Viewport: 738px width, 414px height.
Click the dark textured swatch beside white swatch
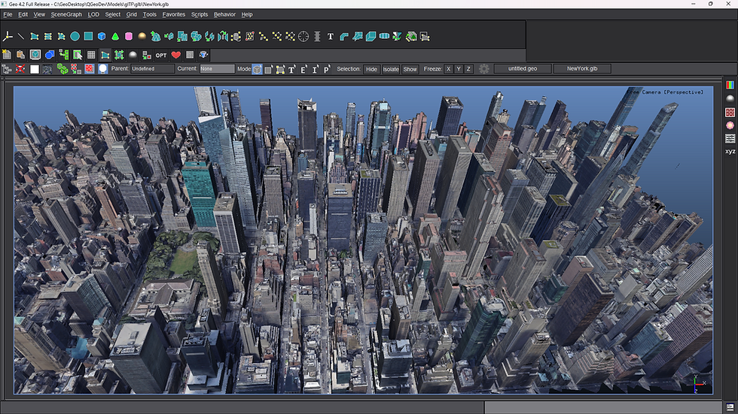coord(47,69)
